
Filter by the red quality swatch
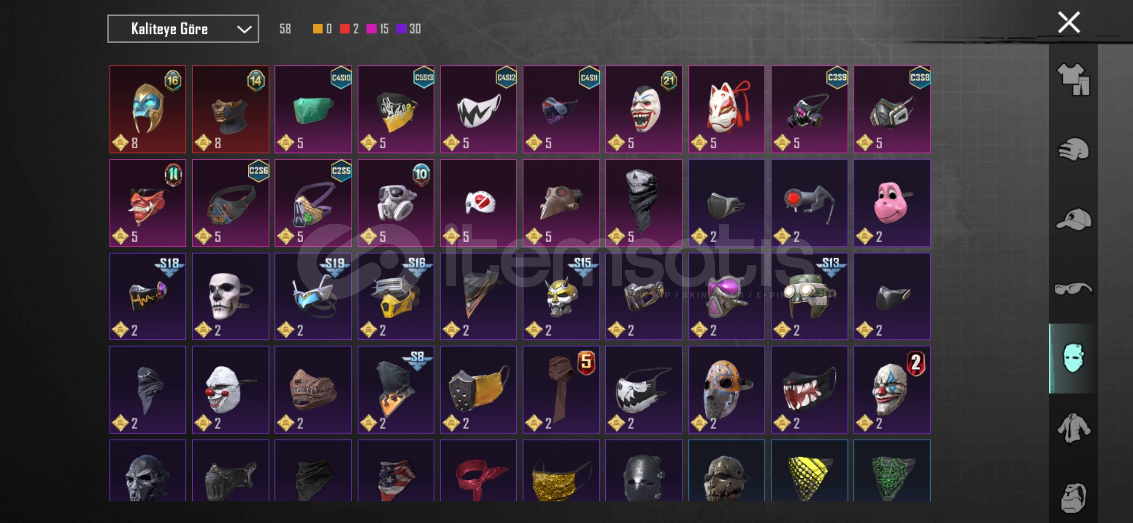point(345,29)
